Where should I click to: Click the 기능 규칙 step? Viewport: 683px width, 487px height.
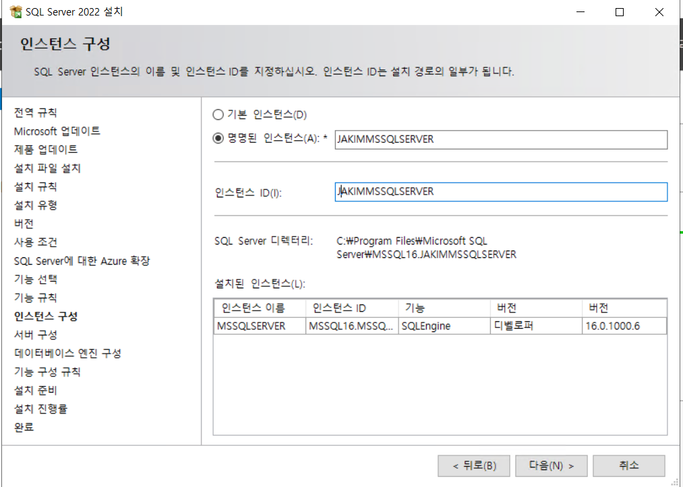click(35, 298)
